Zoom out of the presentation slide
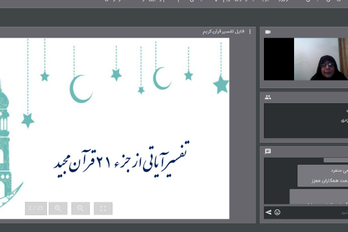The image size is (348, 232). (81, 208)
